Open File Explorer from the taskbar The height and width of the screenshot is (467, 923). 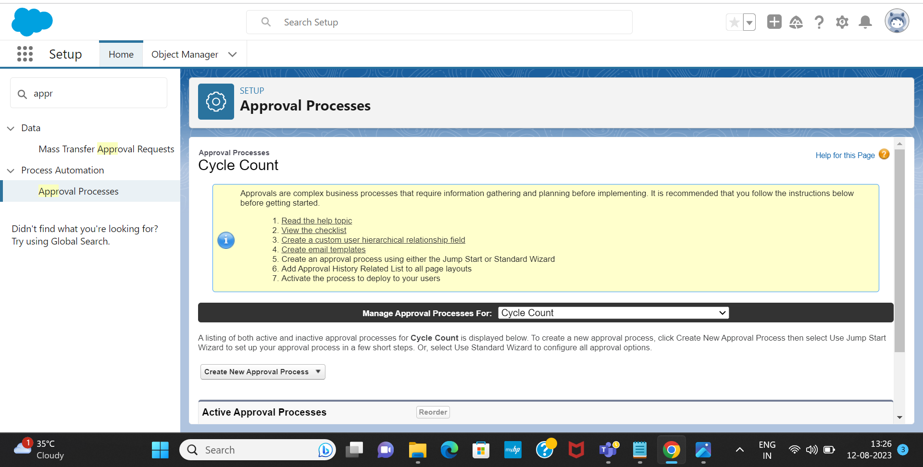pyautogui.click(x=418, y=450)
